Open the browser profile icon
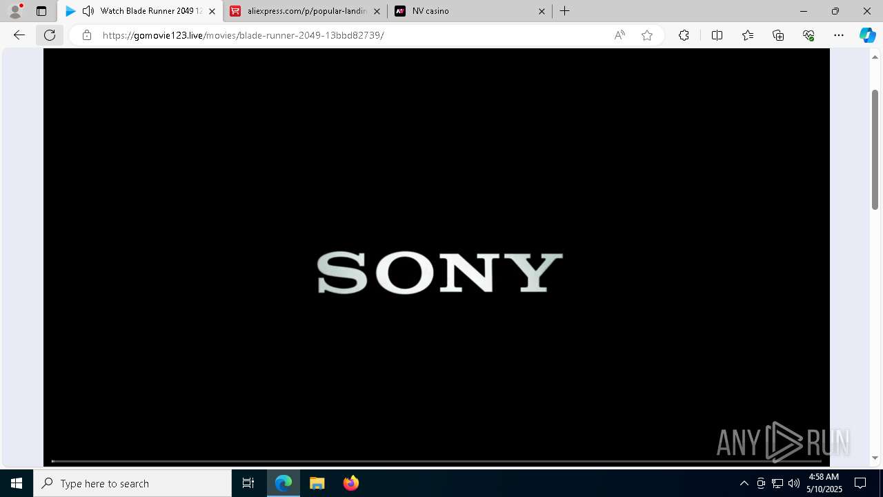The image size is (883, 497). 15,11
